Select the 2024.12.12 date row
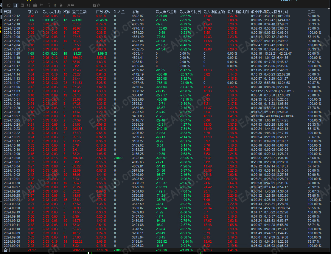Viewport: 331px width, 254px height. coord(12,16)
